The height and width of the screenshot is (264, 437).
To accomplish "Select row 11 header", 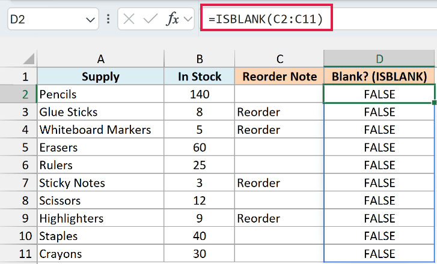I will 19,254.
